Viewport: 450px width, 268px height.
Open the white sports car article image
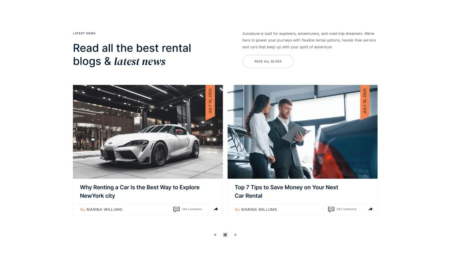tap(148, 132)
